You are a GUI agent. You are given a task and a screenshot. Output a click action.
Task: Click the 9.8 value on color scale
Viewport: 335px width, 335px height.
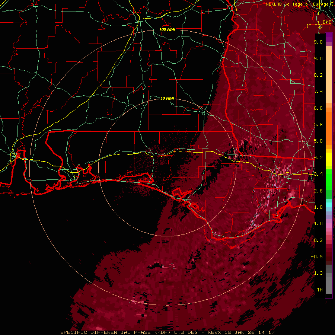(x=318, y=42)
